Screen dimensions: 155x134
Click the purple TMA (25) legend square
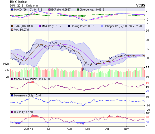click(x=40, y=26)
